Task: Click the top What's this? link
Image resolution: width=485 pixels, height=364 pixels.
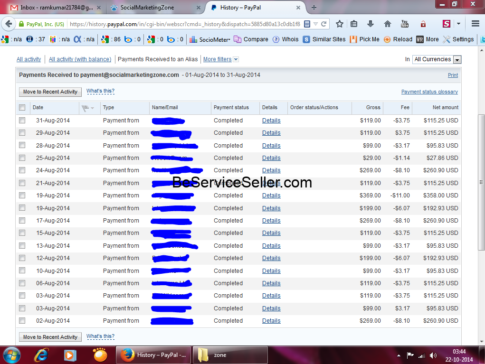Action: [x=101, y=91]
